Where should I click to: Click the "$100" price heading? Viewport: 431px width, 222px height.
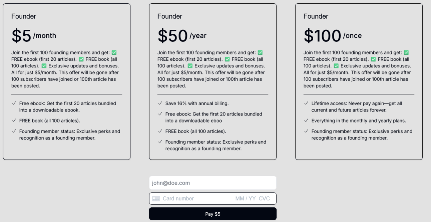pyautogui.click(x=322, y=36)
